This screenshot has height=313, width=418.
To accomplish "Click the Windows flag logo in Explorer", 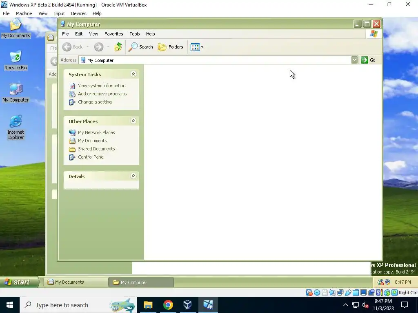I will (374, 34).
